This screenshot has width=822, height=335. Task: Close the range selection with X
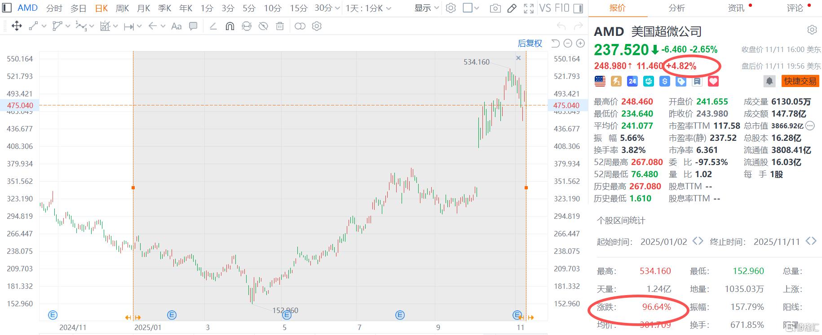click(518, 58)
